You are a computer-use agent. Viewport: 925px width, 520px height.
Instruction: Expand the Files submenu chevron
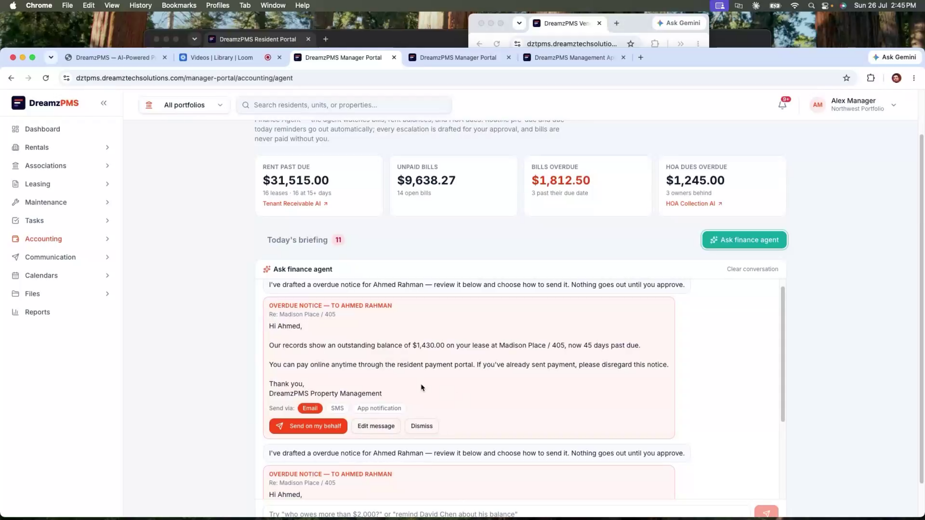107,294
